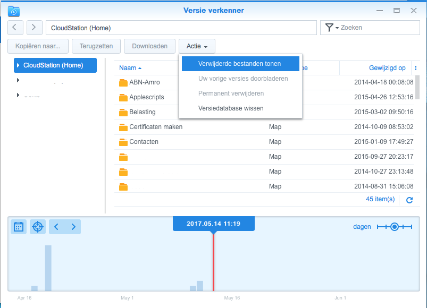Go to next timeline period arrow
This screenshot has width=427, height=308.
coord(73,227)
